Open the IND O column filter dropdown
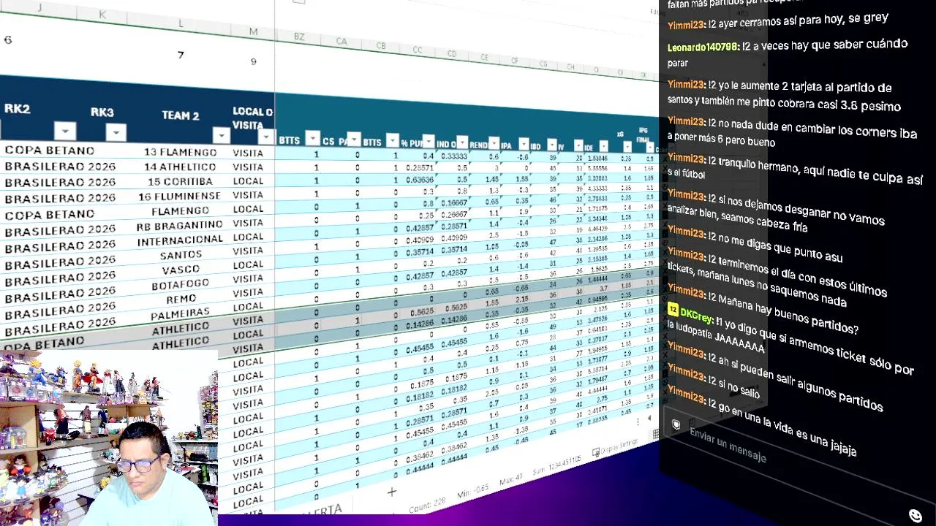 [x=461, y=142]
